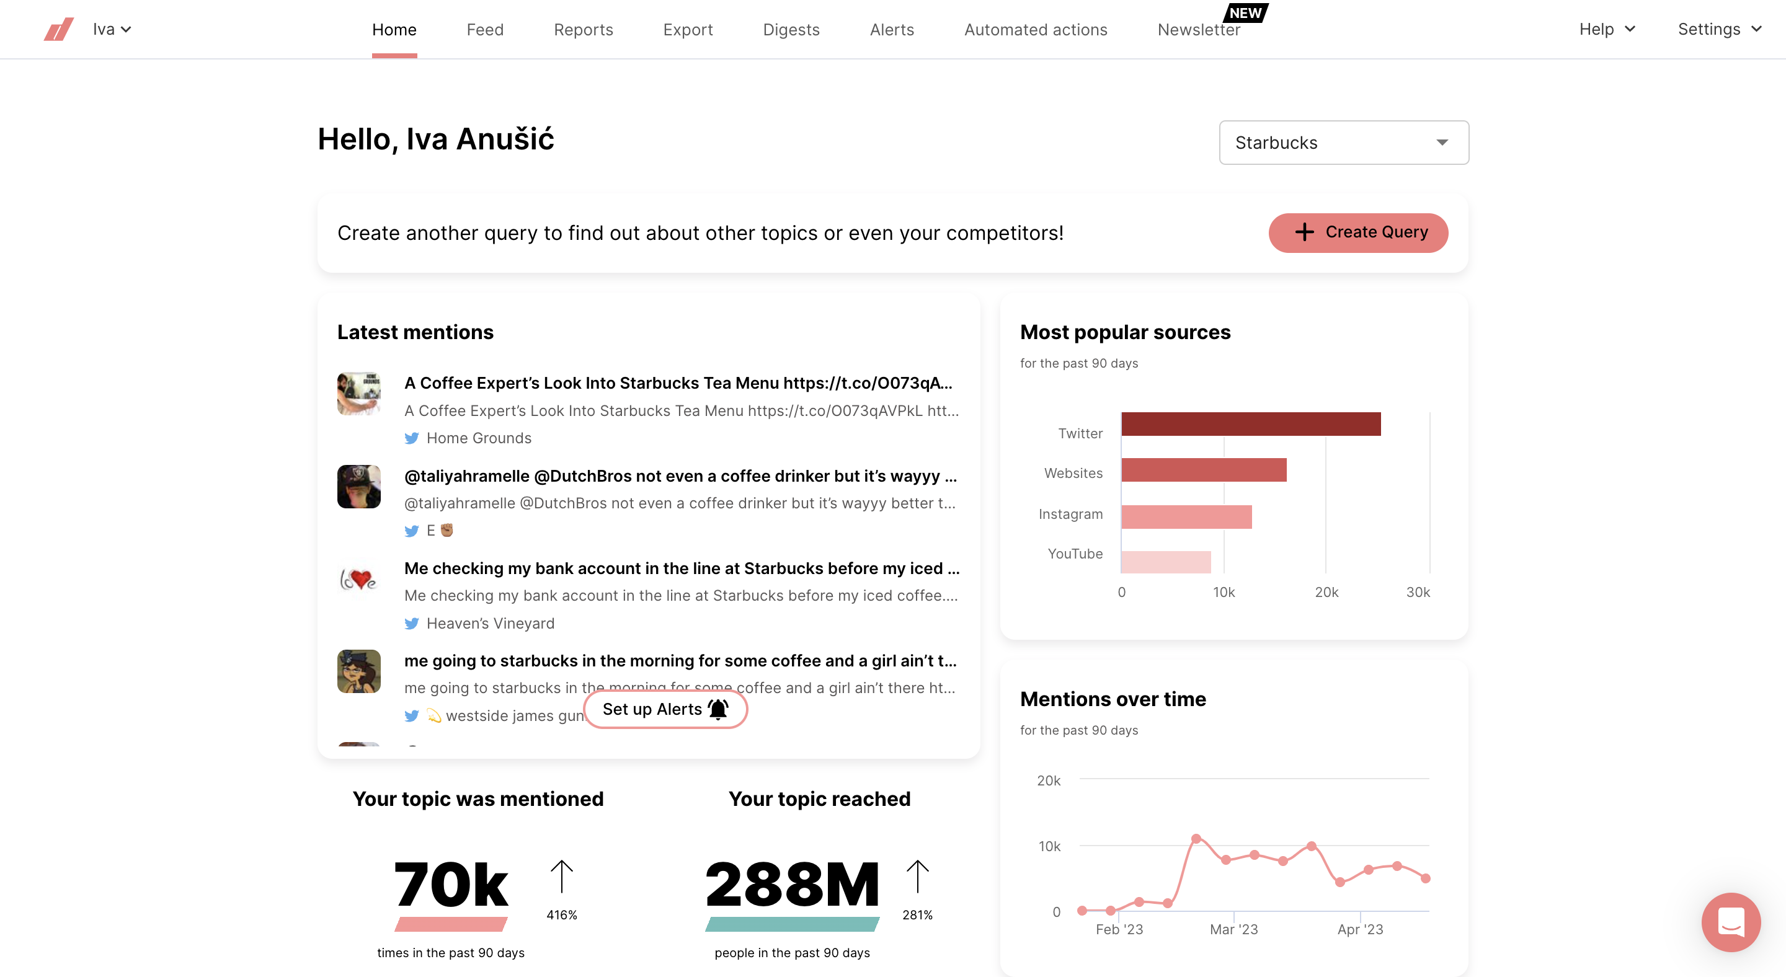Click the westside james gunn avatar
Screen dimensions: 1786x977
click(358, 671)
